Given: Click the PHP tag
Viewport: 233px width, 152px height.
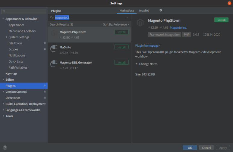Looking at the screenshot, I should [187, 35].
